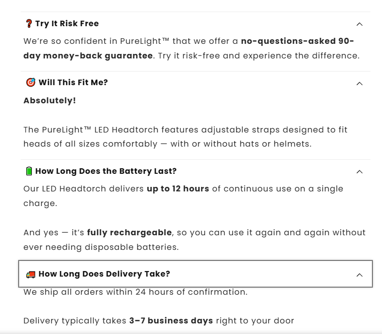
Task: Click the target bullseye icon
Action: (30, 83)
